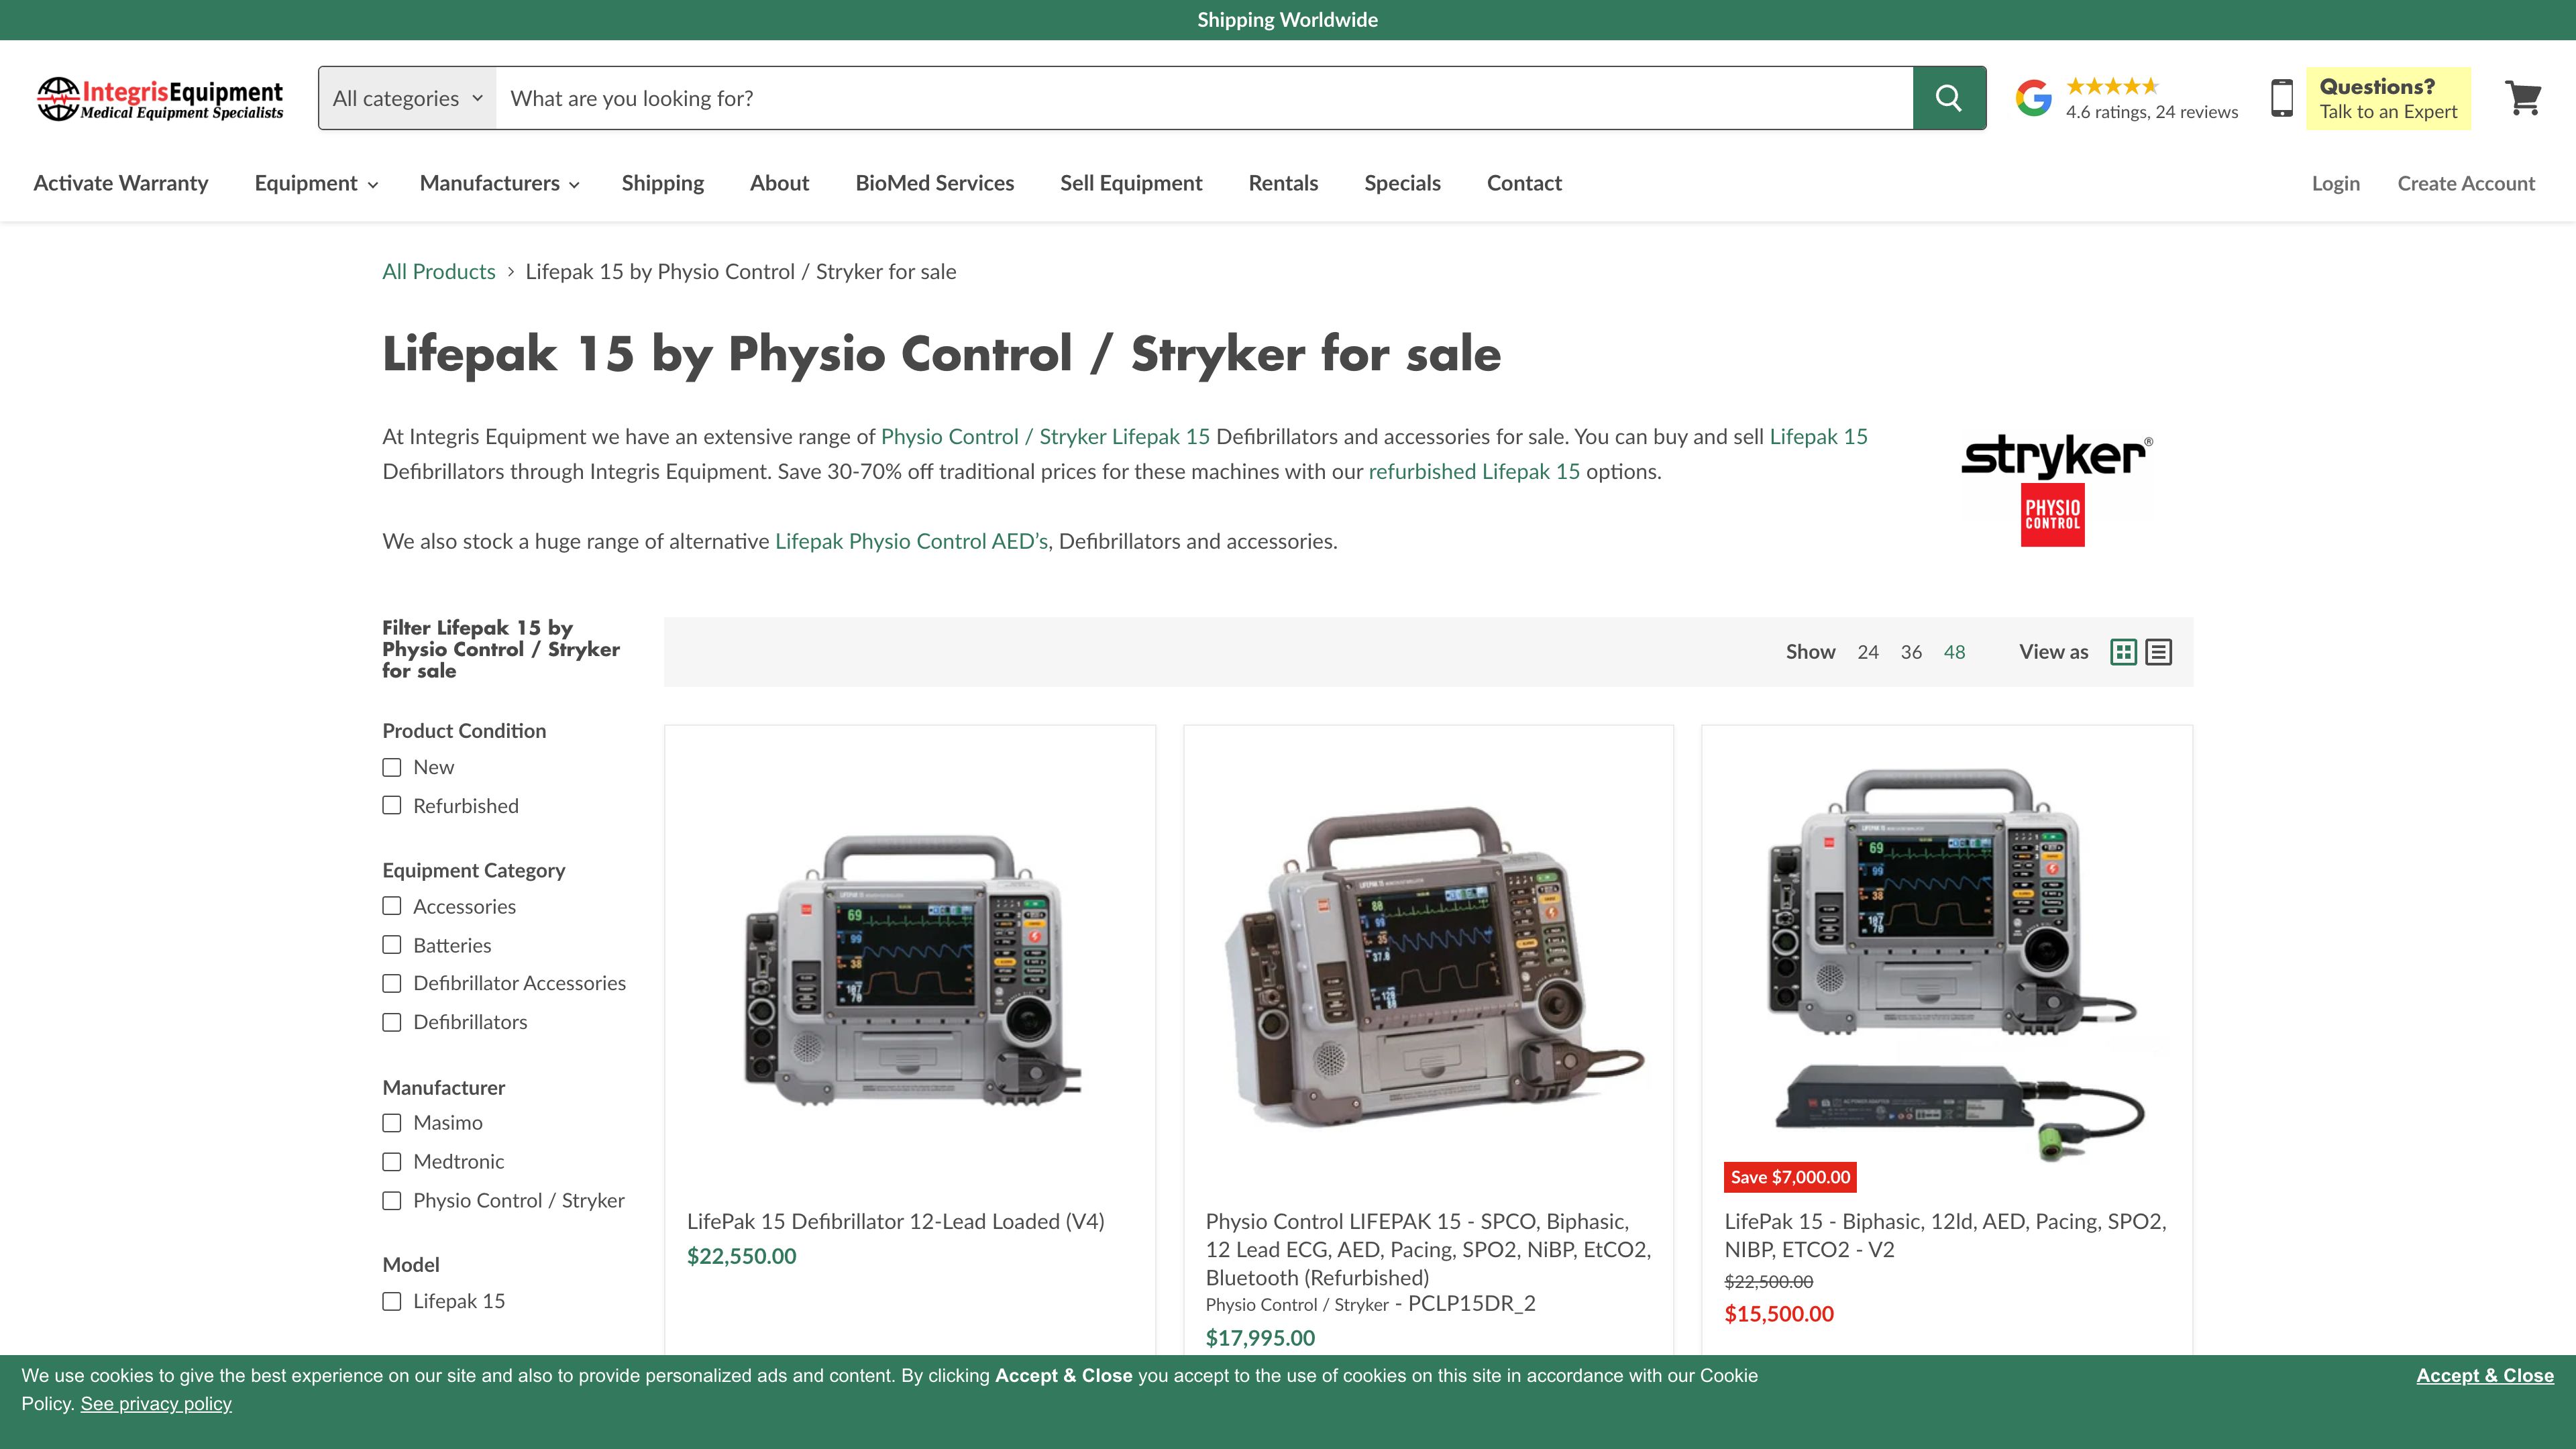Click the magnifier search button
The height and width of the screenshot is (1449, 2576).
(1948, 98)
